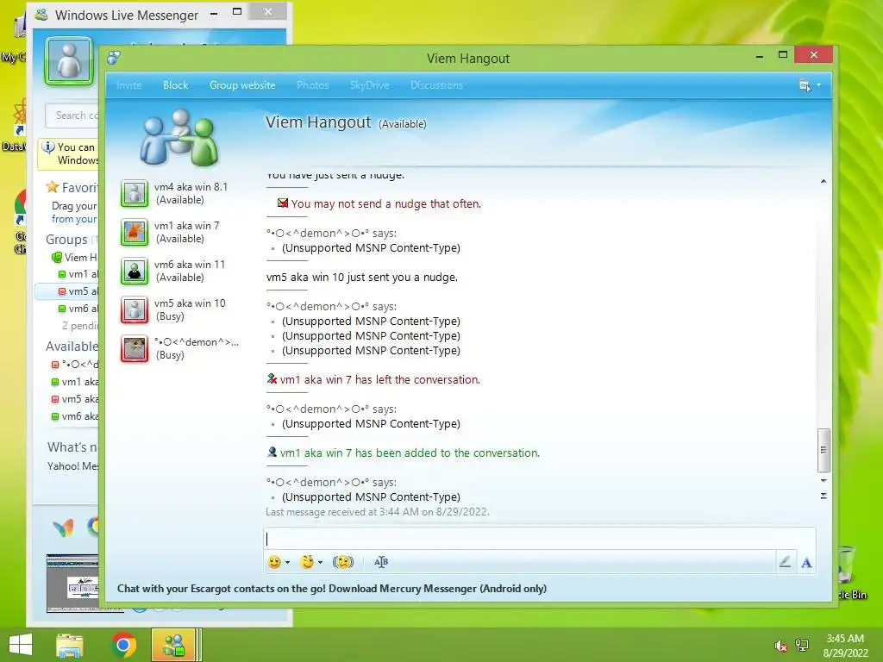The image size is (883, 662).
Task: Open Google Chrome from the taskbar
Action: click(x=123, y=645)
